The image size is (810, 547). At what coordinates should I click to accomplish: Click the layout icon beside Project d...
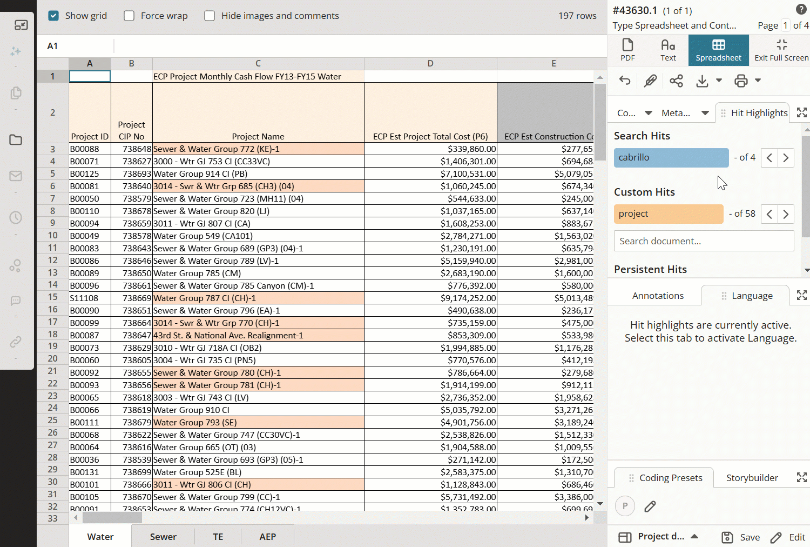625,537
